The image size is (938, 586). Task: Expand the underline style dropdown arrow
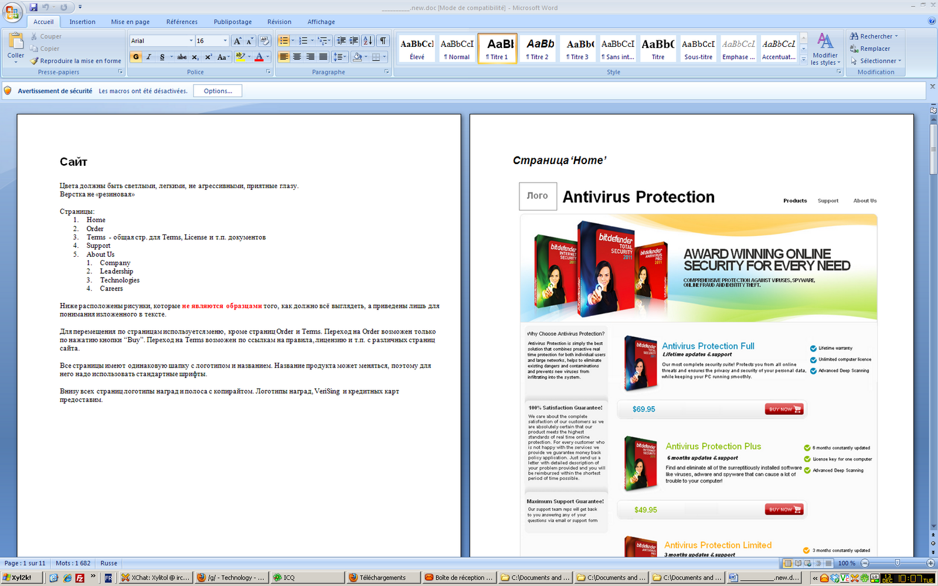click(x=171, y=57)
